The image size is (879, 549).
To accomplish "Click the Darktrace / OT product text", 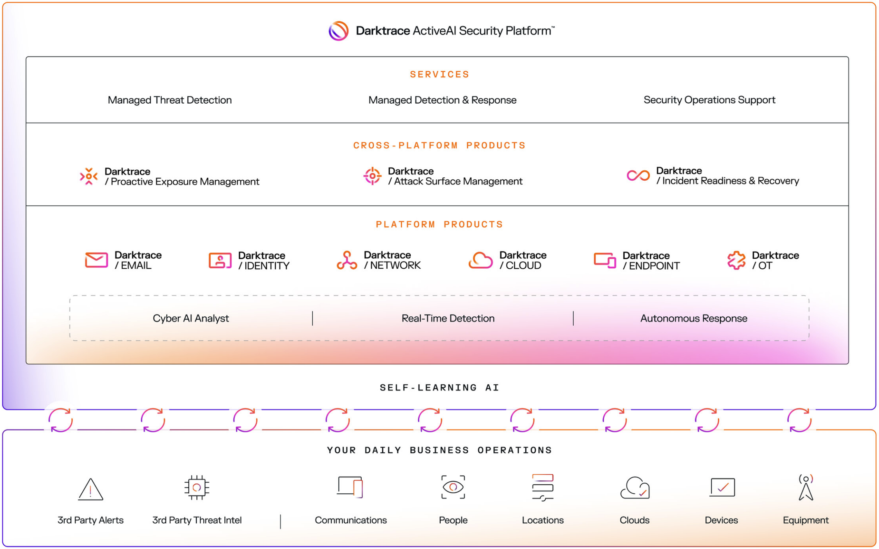I will 775,261.
